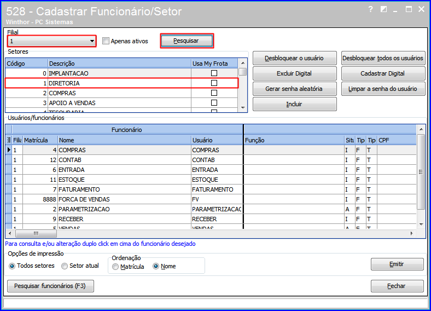Check Usa My Frota for DIRETORIA
Screen dimensions: 431x311
tap(214, 83)
